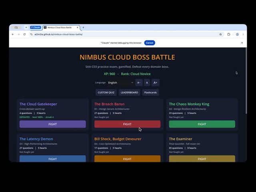Click The Breach Baron title

109,104
